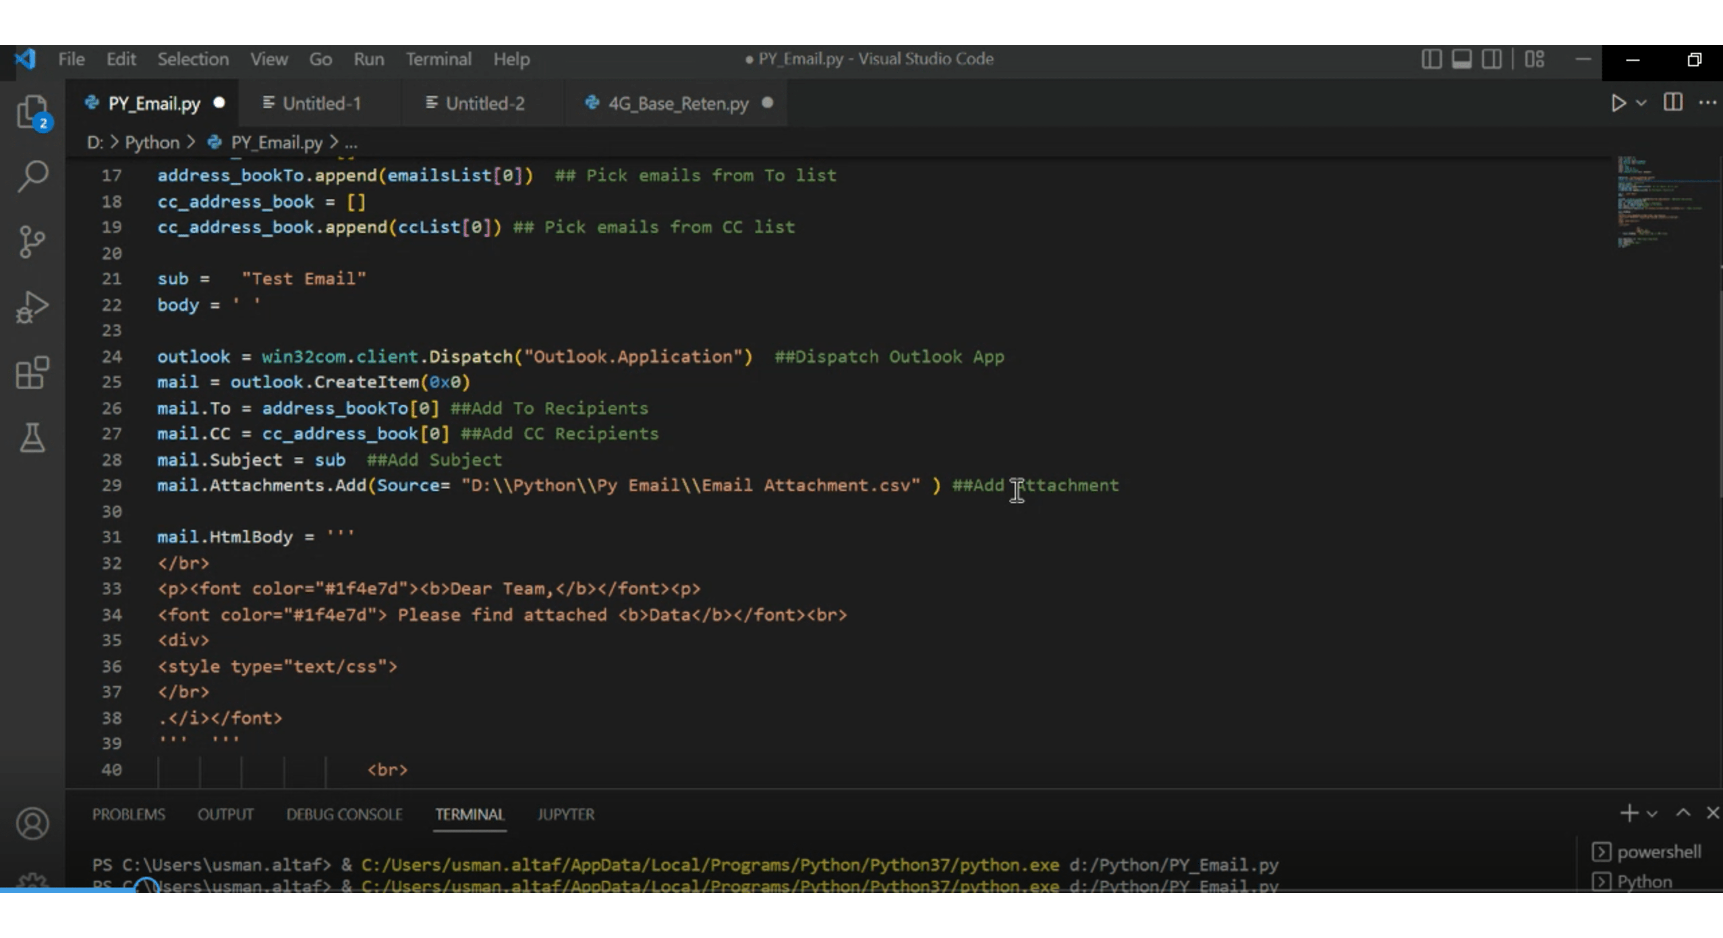Toggle Primary Side Bar layout icon
The image size is (1723, 938).
[1431, 59]
